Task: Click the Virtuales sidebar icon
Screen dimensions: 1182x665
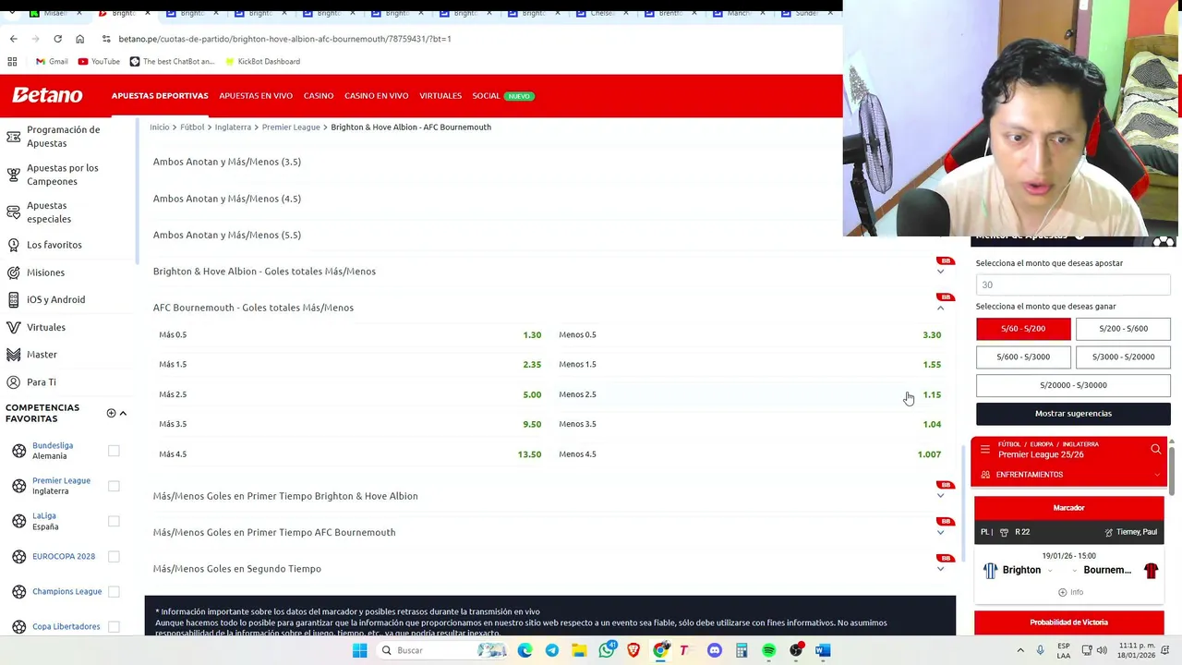Action: tap(13, 327)
